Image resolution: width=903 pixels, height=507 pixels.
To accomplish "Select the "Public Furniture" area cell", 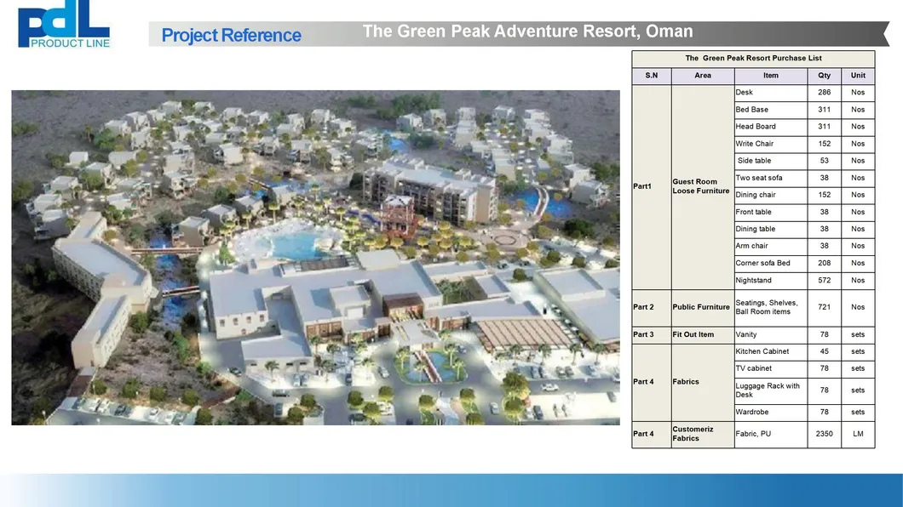I will click(702, 307).
